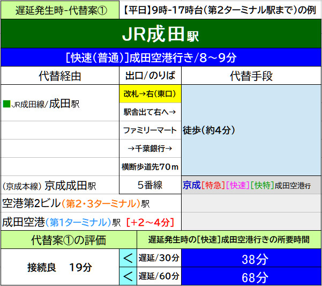Click the blue '68分' cell
This screenshot has width=322, height=286.
coord(251,276)
